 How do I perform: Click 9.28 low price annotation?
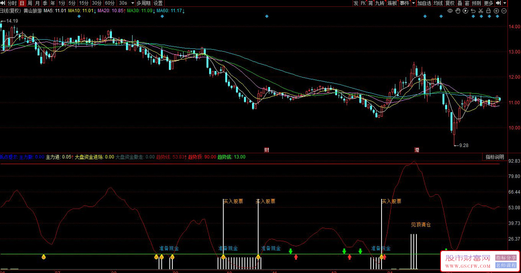pyautogui.click(x=464, y=145)
